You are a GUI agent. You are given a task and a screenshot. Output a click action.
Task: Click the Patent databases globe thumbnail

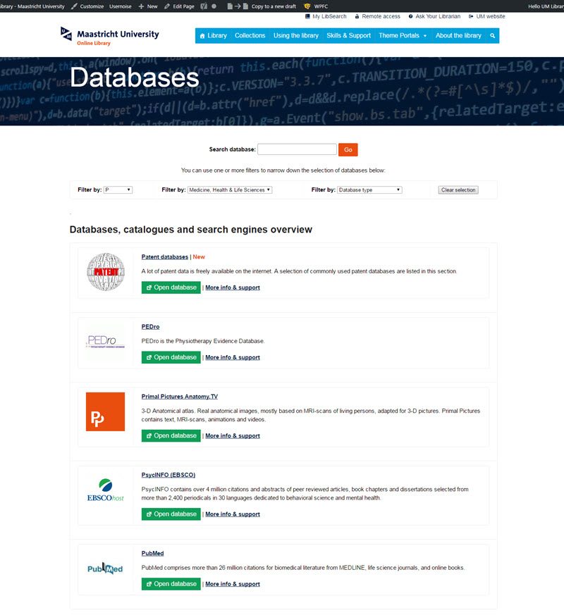106,272
